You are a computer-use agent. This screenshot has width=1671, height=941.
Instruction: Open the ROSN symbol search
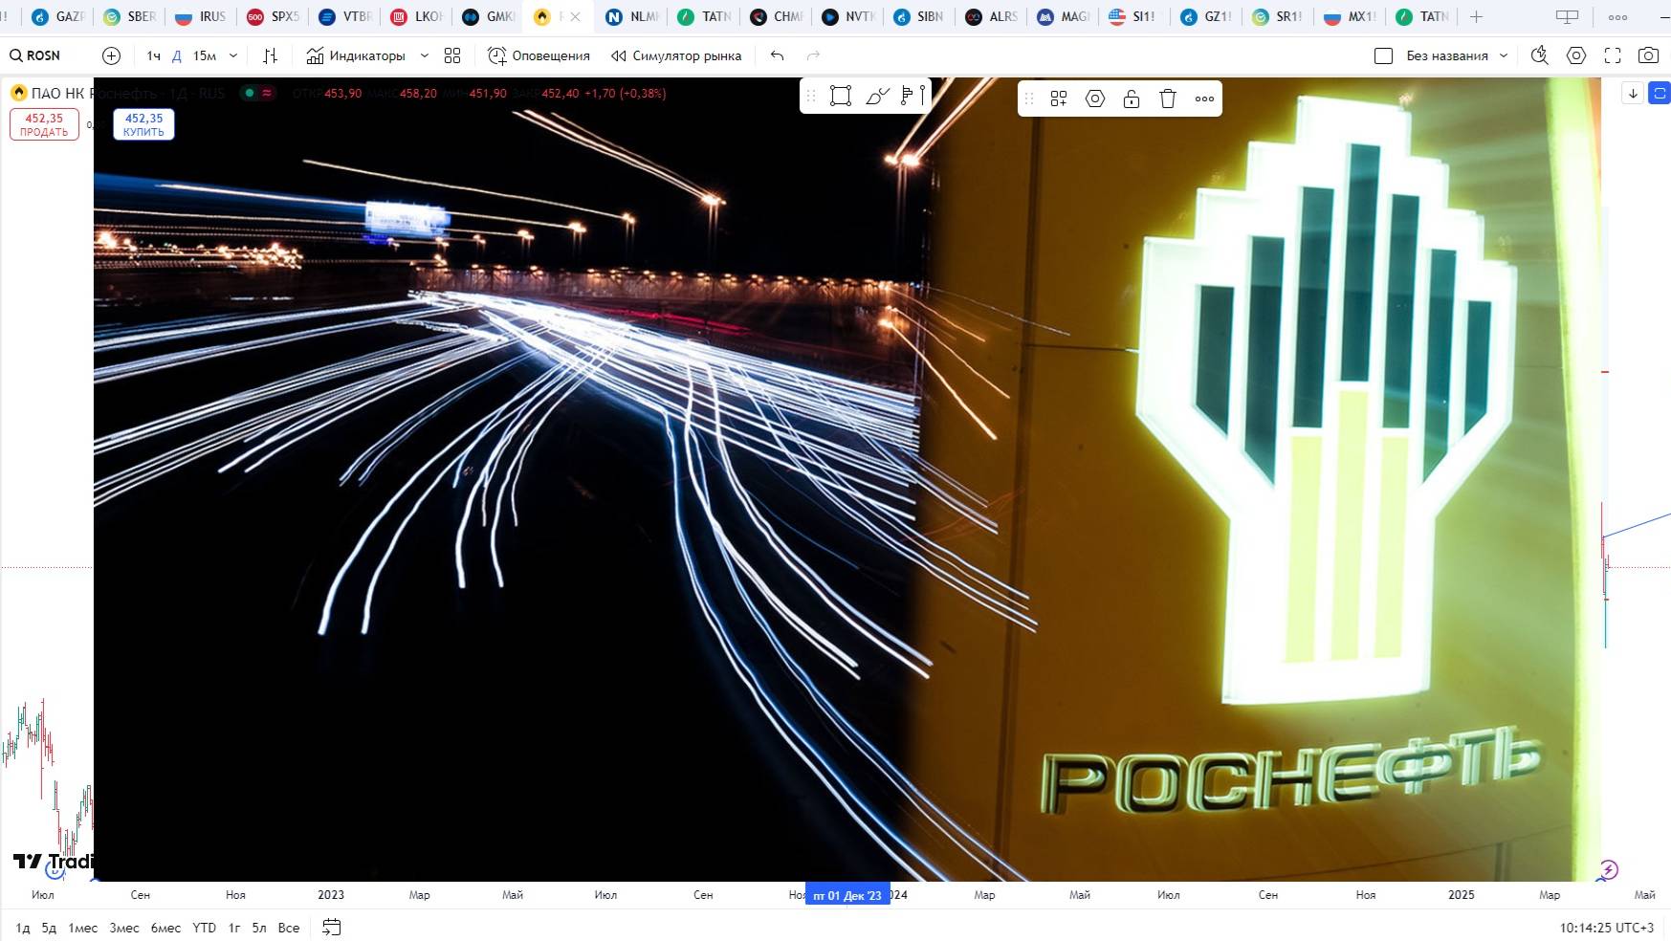35,55
